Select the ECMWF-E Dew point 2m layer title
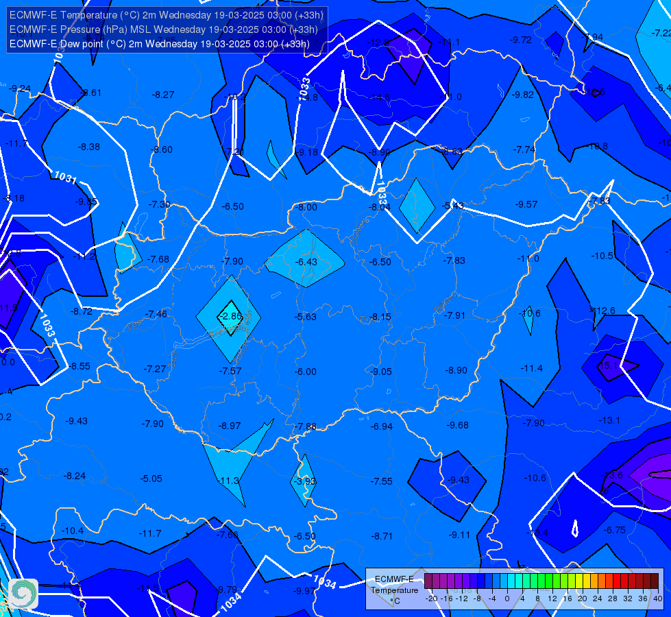Image resolution: width=671 pixels, height=617 pixels. click(159, 44)
